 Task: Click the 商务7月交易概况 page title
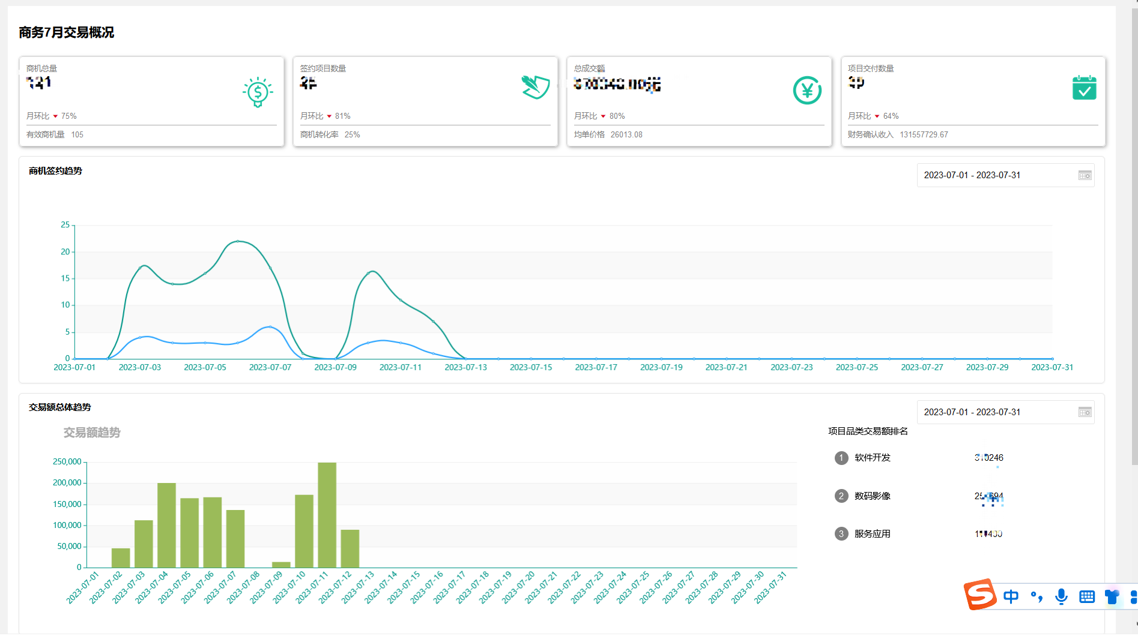click(x=66, y=32)
